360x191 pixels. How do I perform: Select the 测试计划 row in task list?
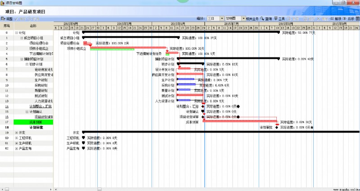click(x=27, y=96)
